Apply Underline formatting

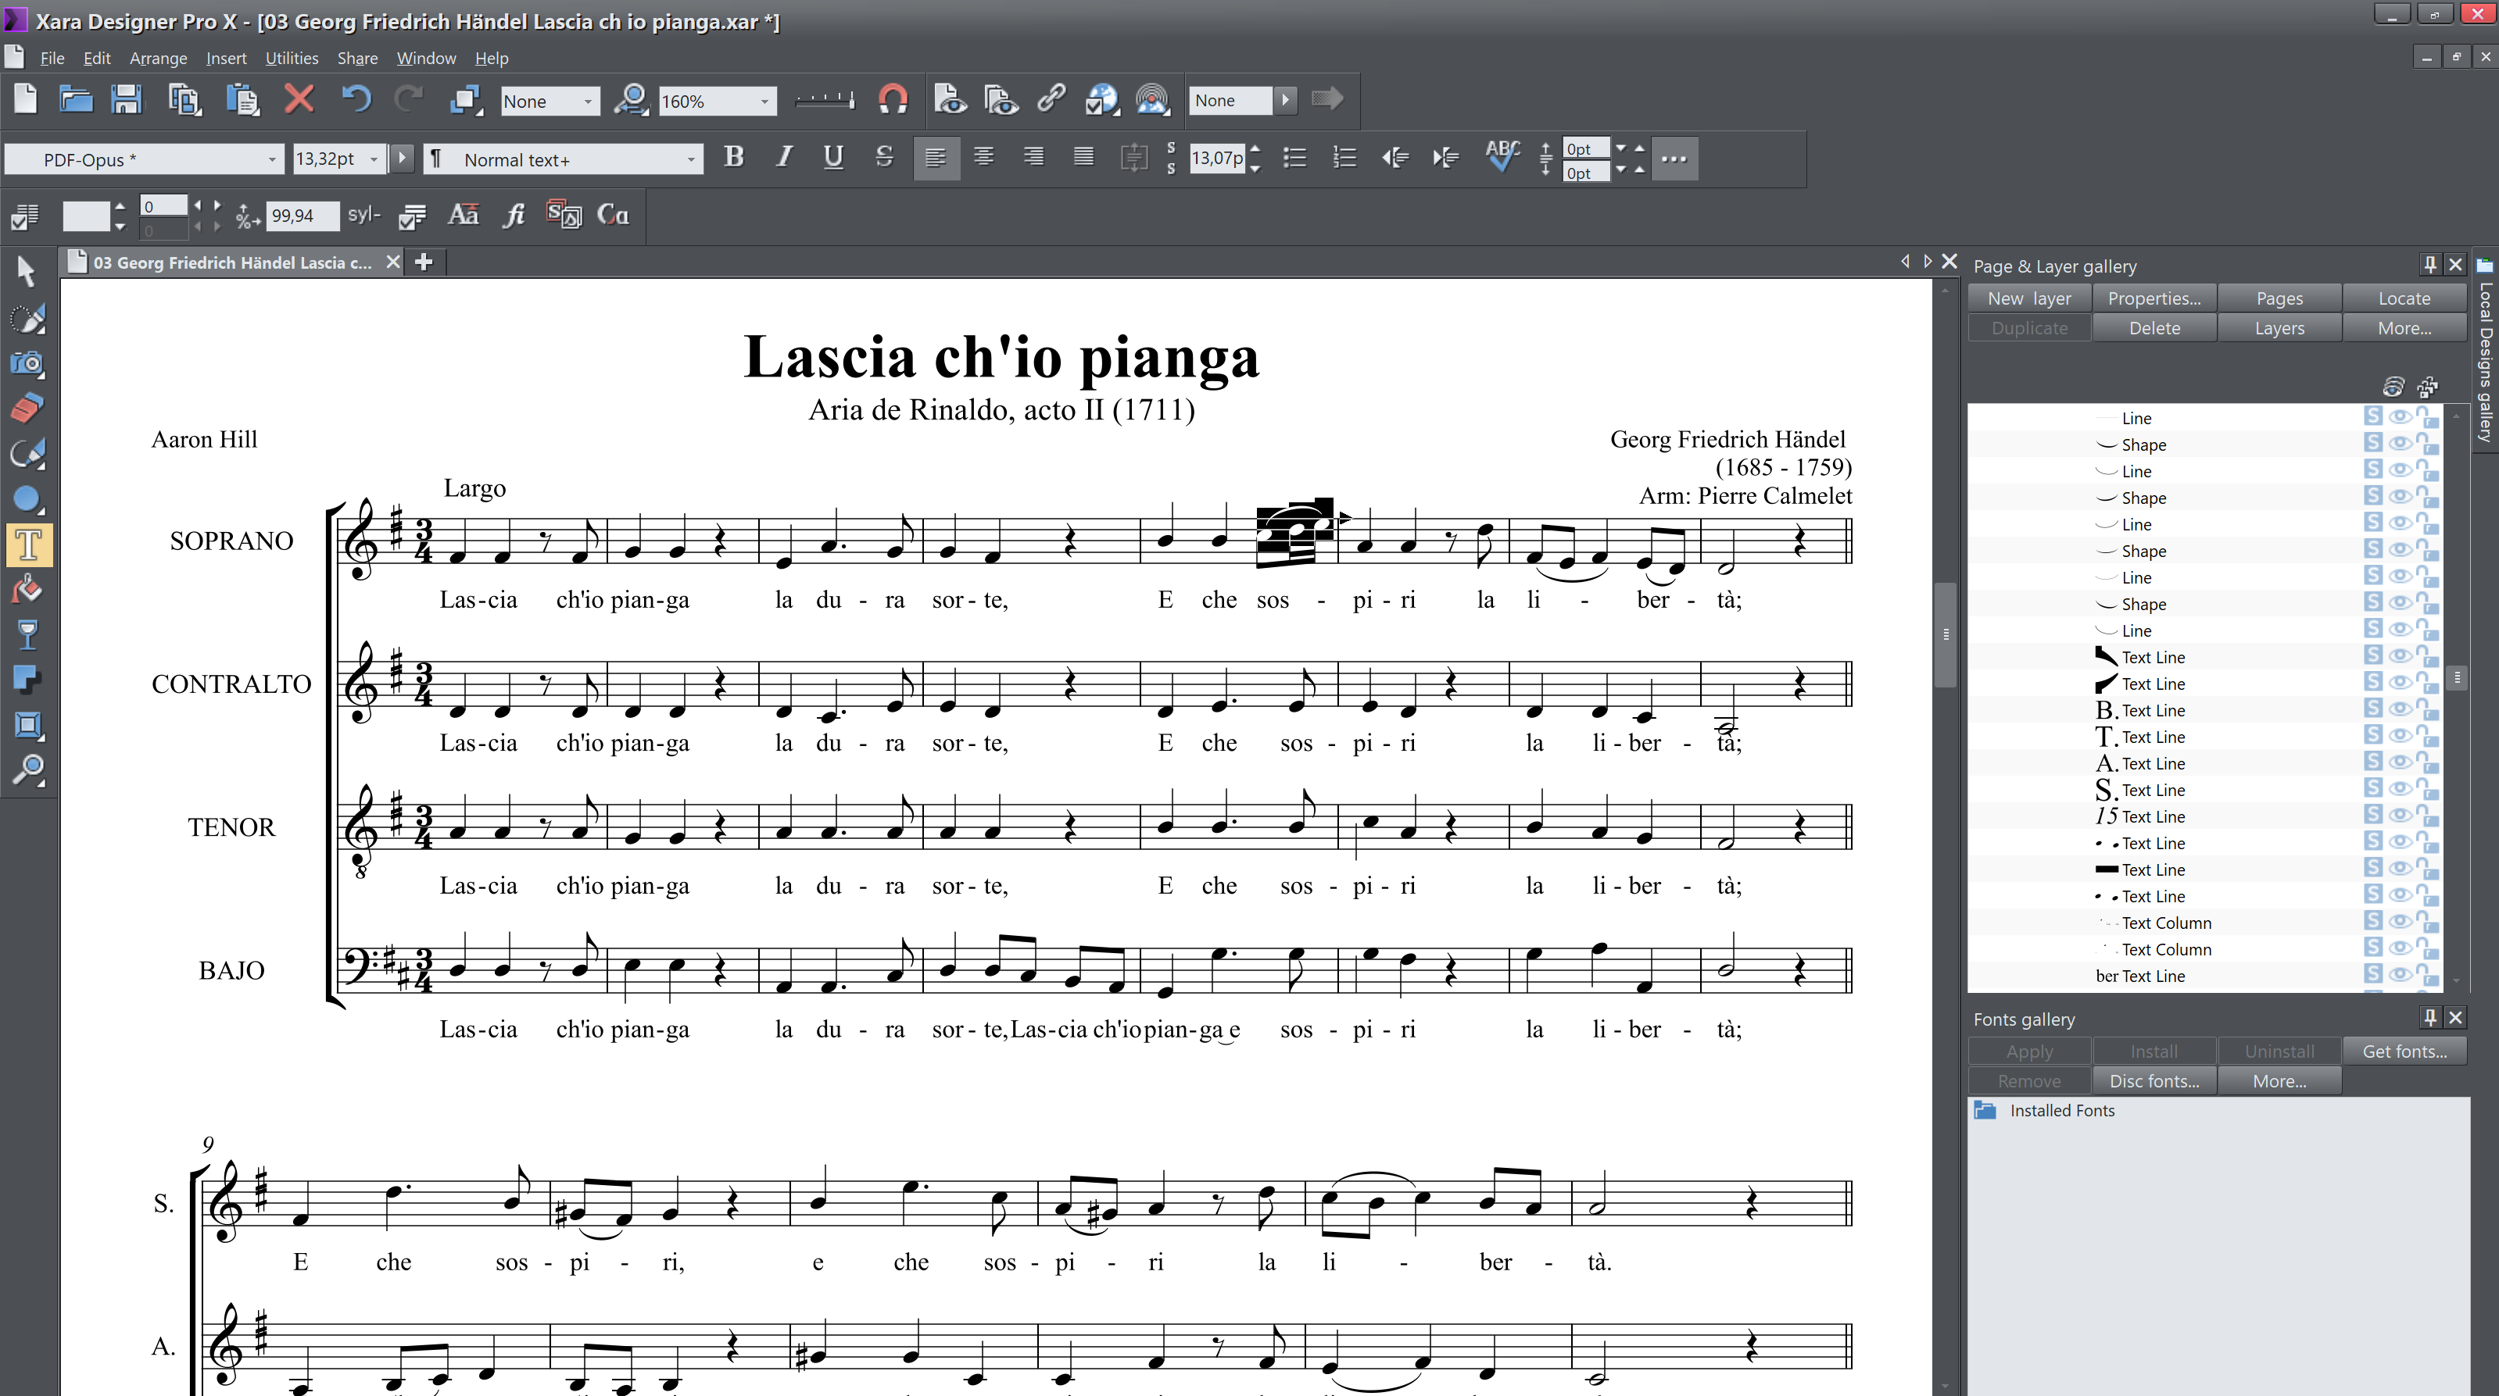pyautogui.click(x=833, y=156)
